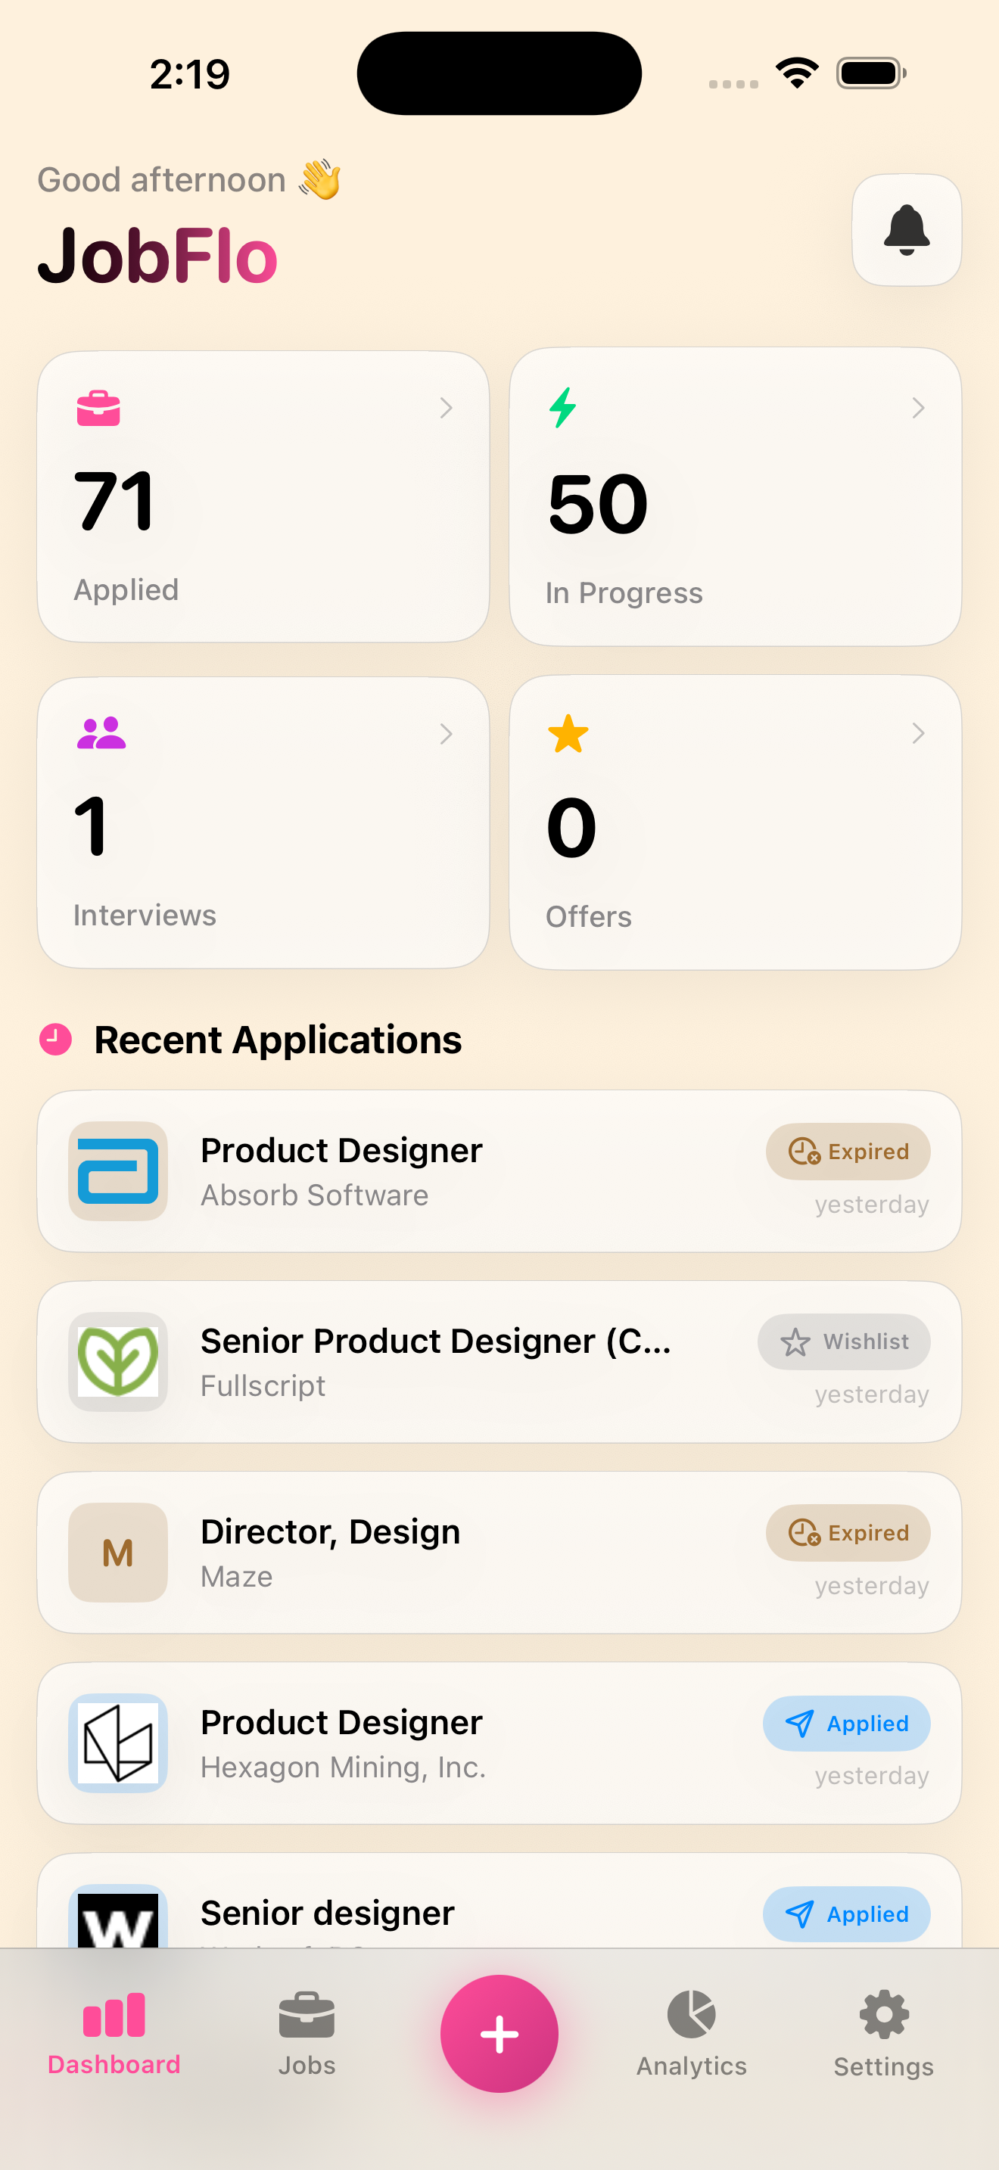Tap the Absorb Software company logo
The height and width of the screenshot is (2170, 999).
(x=118, y=1171)
